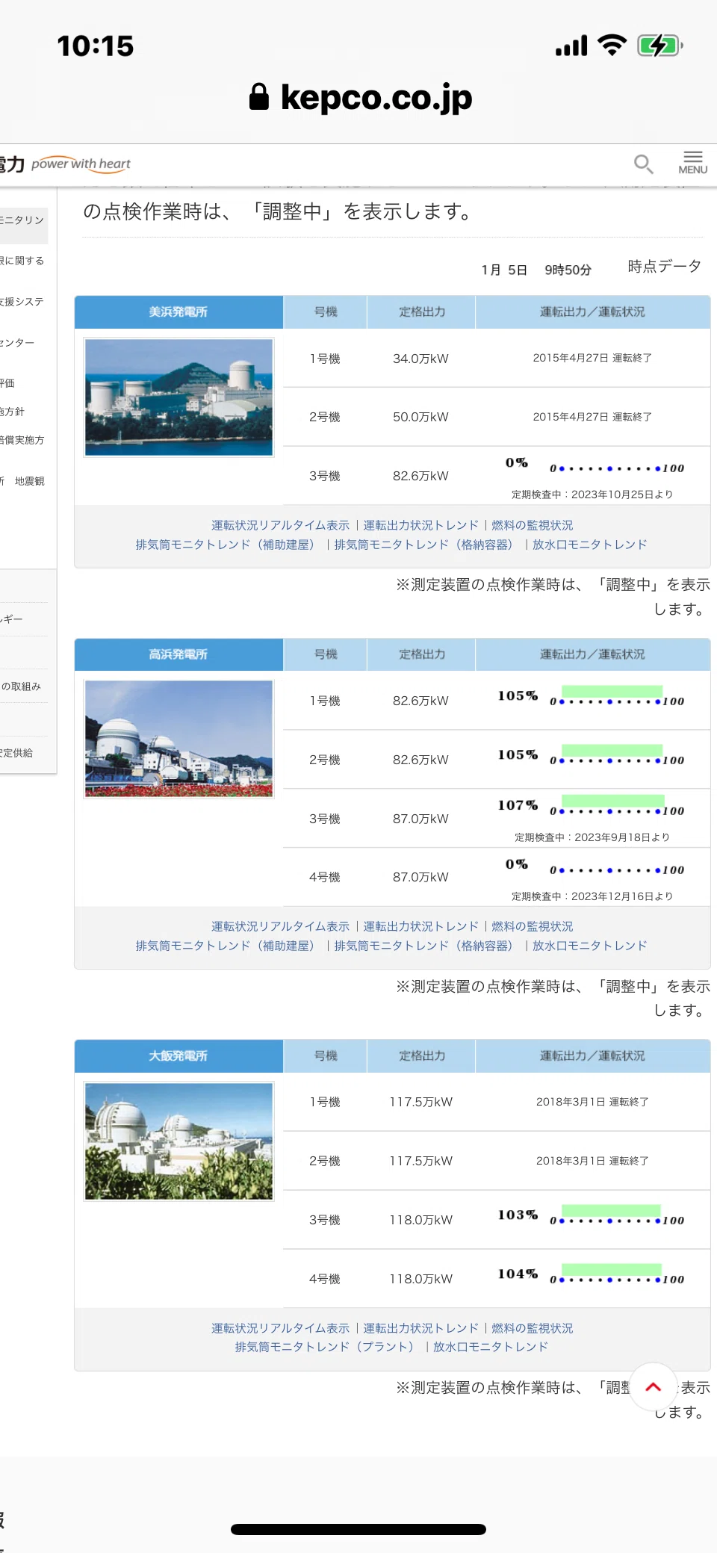Open Takahama 放水口モニタトレンド link

coord(590,946)
